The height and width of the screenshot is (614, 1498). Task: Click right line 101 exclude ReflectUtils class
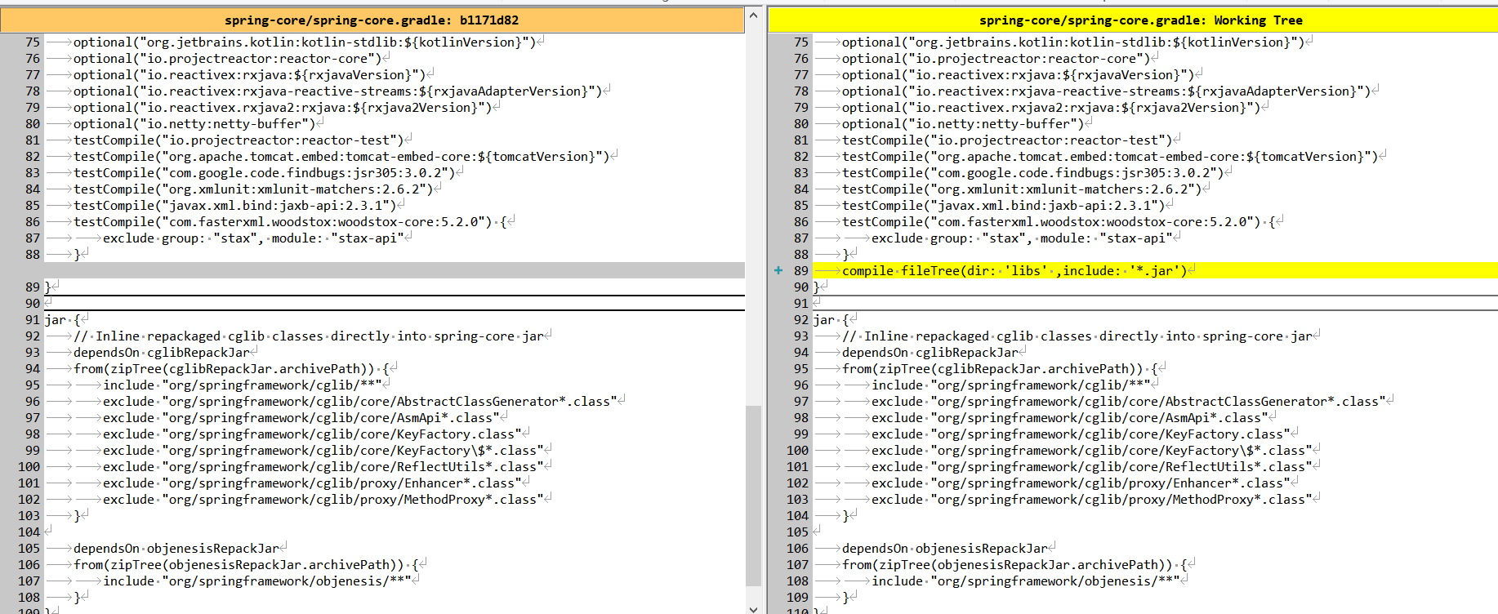(x=1092, y=467)
